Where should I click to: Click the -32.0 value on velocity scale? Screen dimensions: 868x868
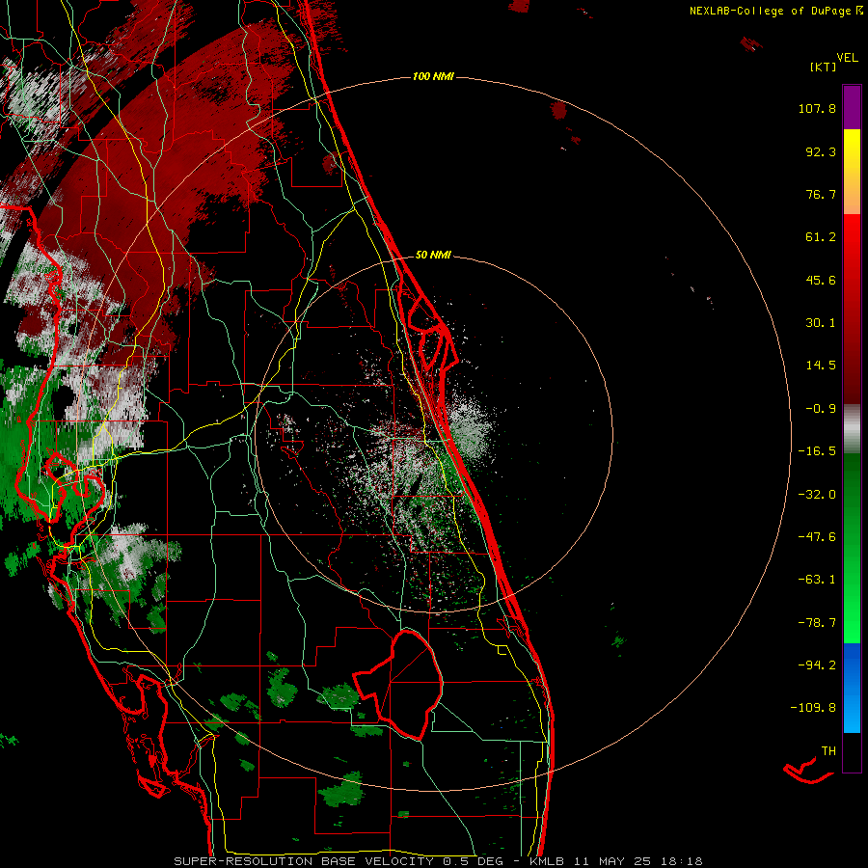click(x=817, y=495)
